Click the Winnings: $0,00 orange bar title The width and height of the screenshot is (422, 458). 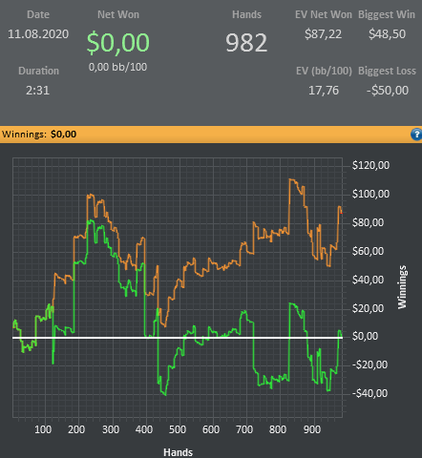[39, 135]
